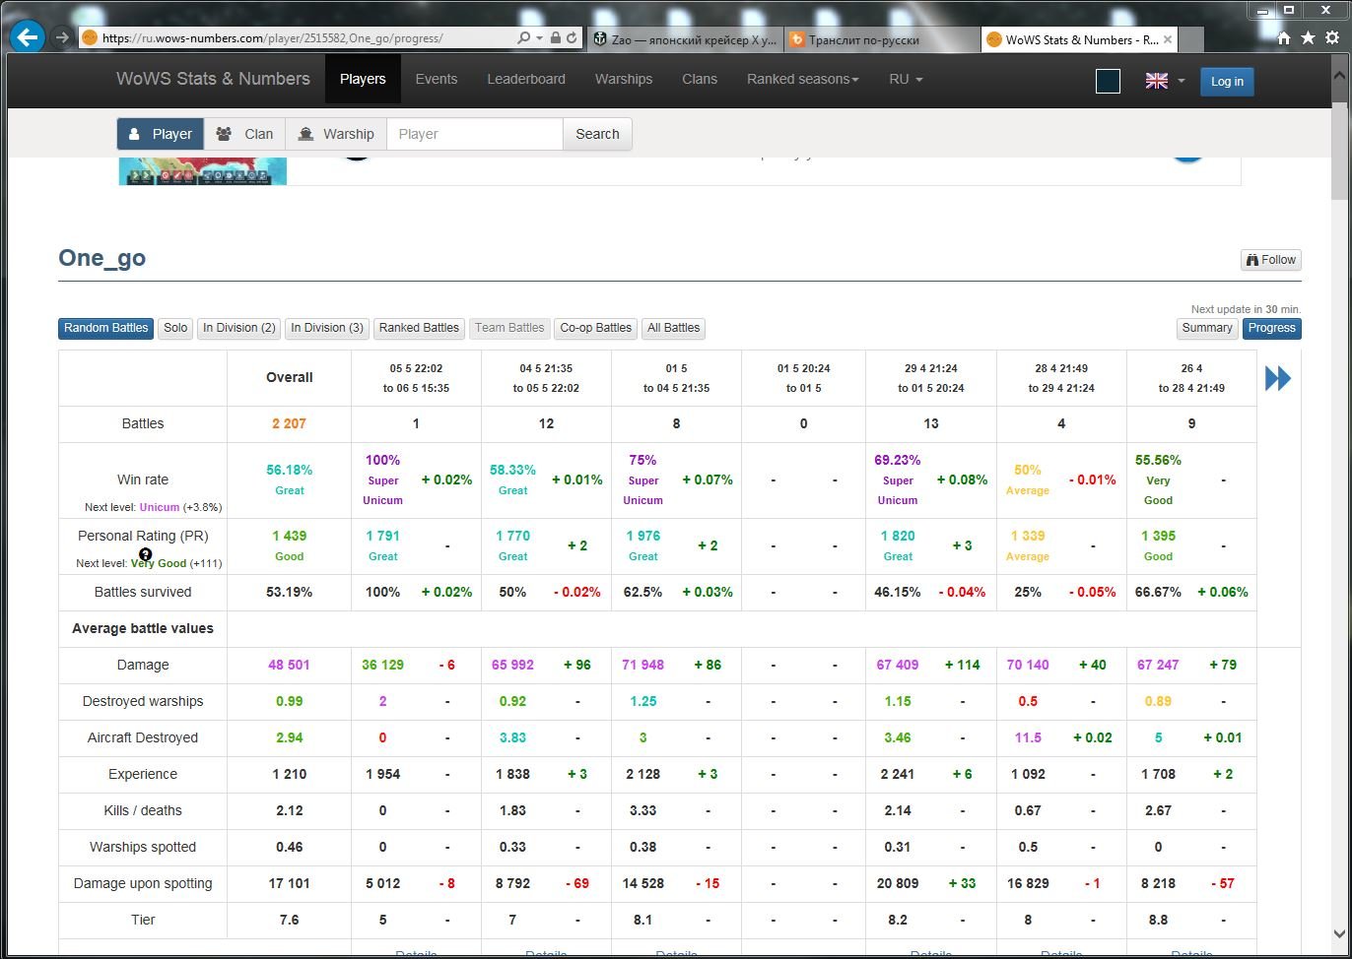Click the Log in button
This screenshot has width=1352, height=959.
[1227, 81]
